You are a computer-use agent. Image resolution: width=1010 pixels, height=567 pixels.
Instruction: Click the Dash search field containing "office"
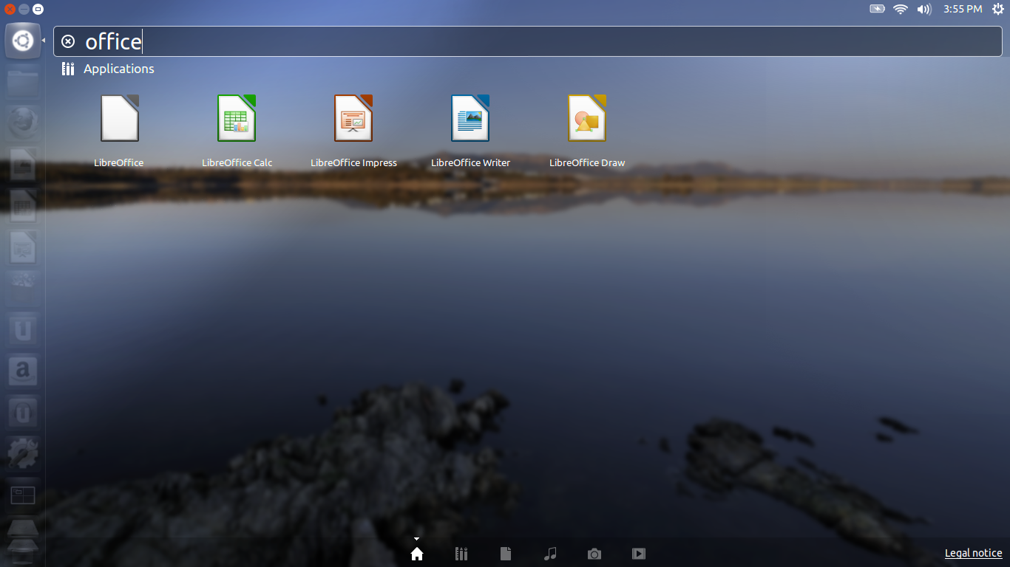[528, 41]
